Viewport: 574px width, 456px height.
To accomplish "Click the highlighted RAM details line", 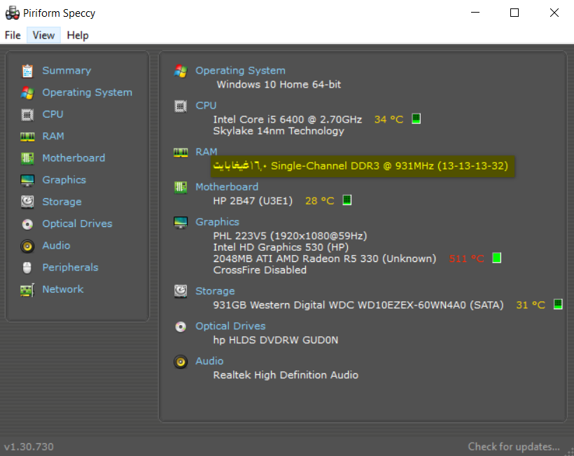I will 363,166.
